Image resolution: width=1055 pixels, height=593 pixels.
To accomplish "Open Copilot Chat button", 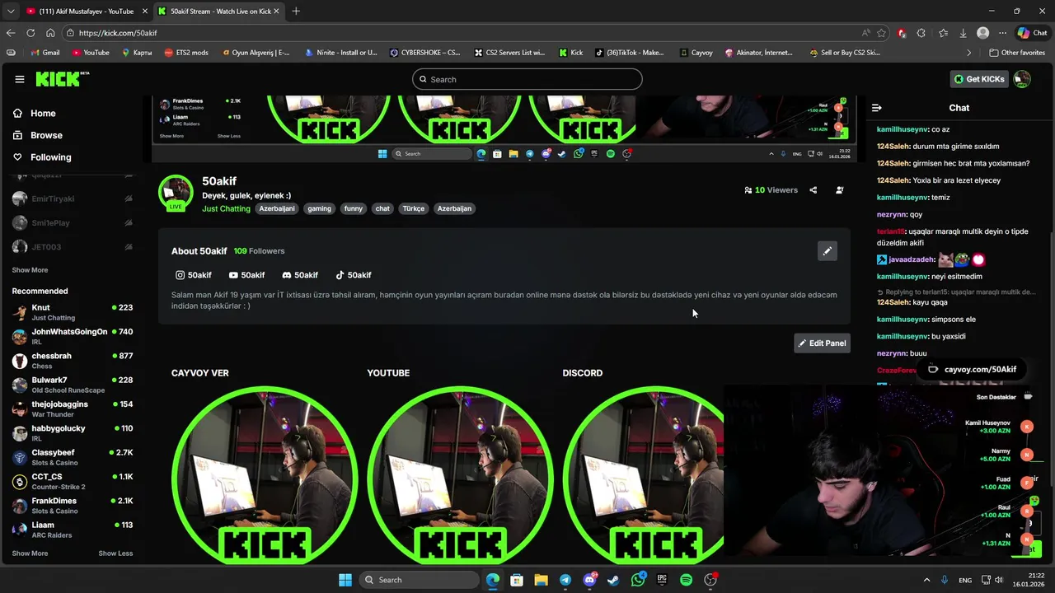I will click(x=1032, y=33).
